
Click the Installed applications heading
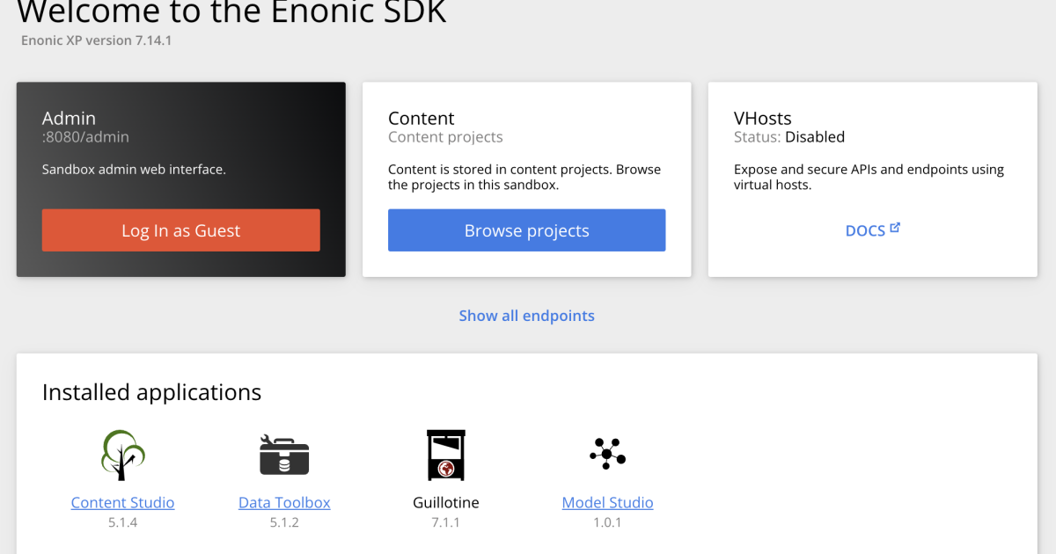pos(151,391)
